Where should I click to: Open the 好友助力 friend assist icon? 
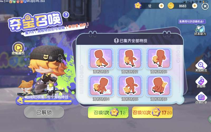(200, 30)
